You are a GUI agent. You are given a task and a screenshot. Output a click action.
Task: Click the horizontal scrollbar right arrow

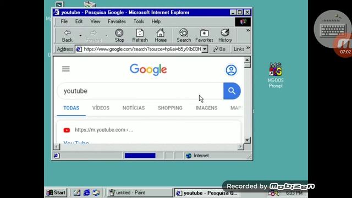click(241, 147)
